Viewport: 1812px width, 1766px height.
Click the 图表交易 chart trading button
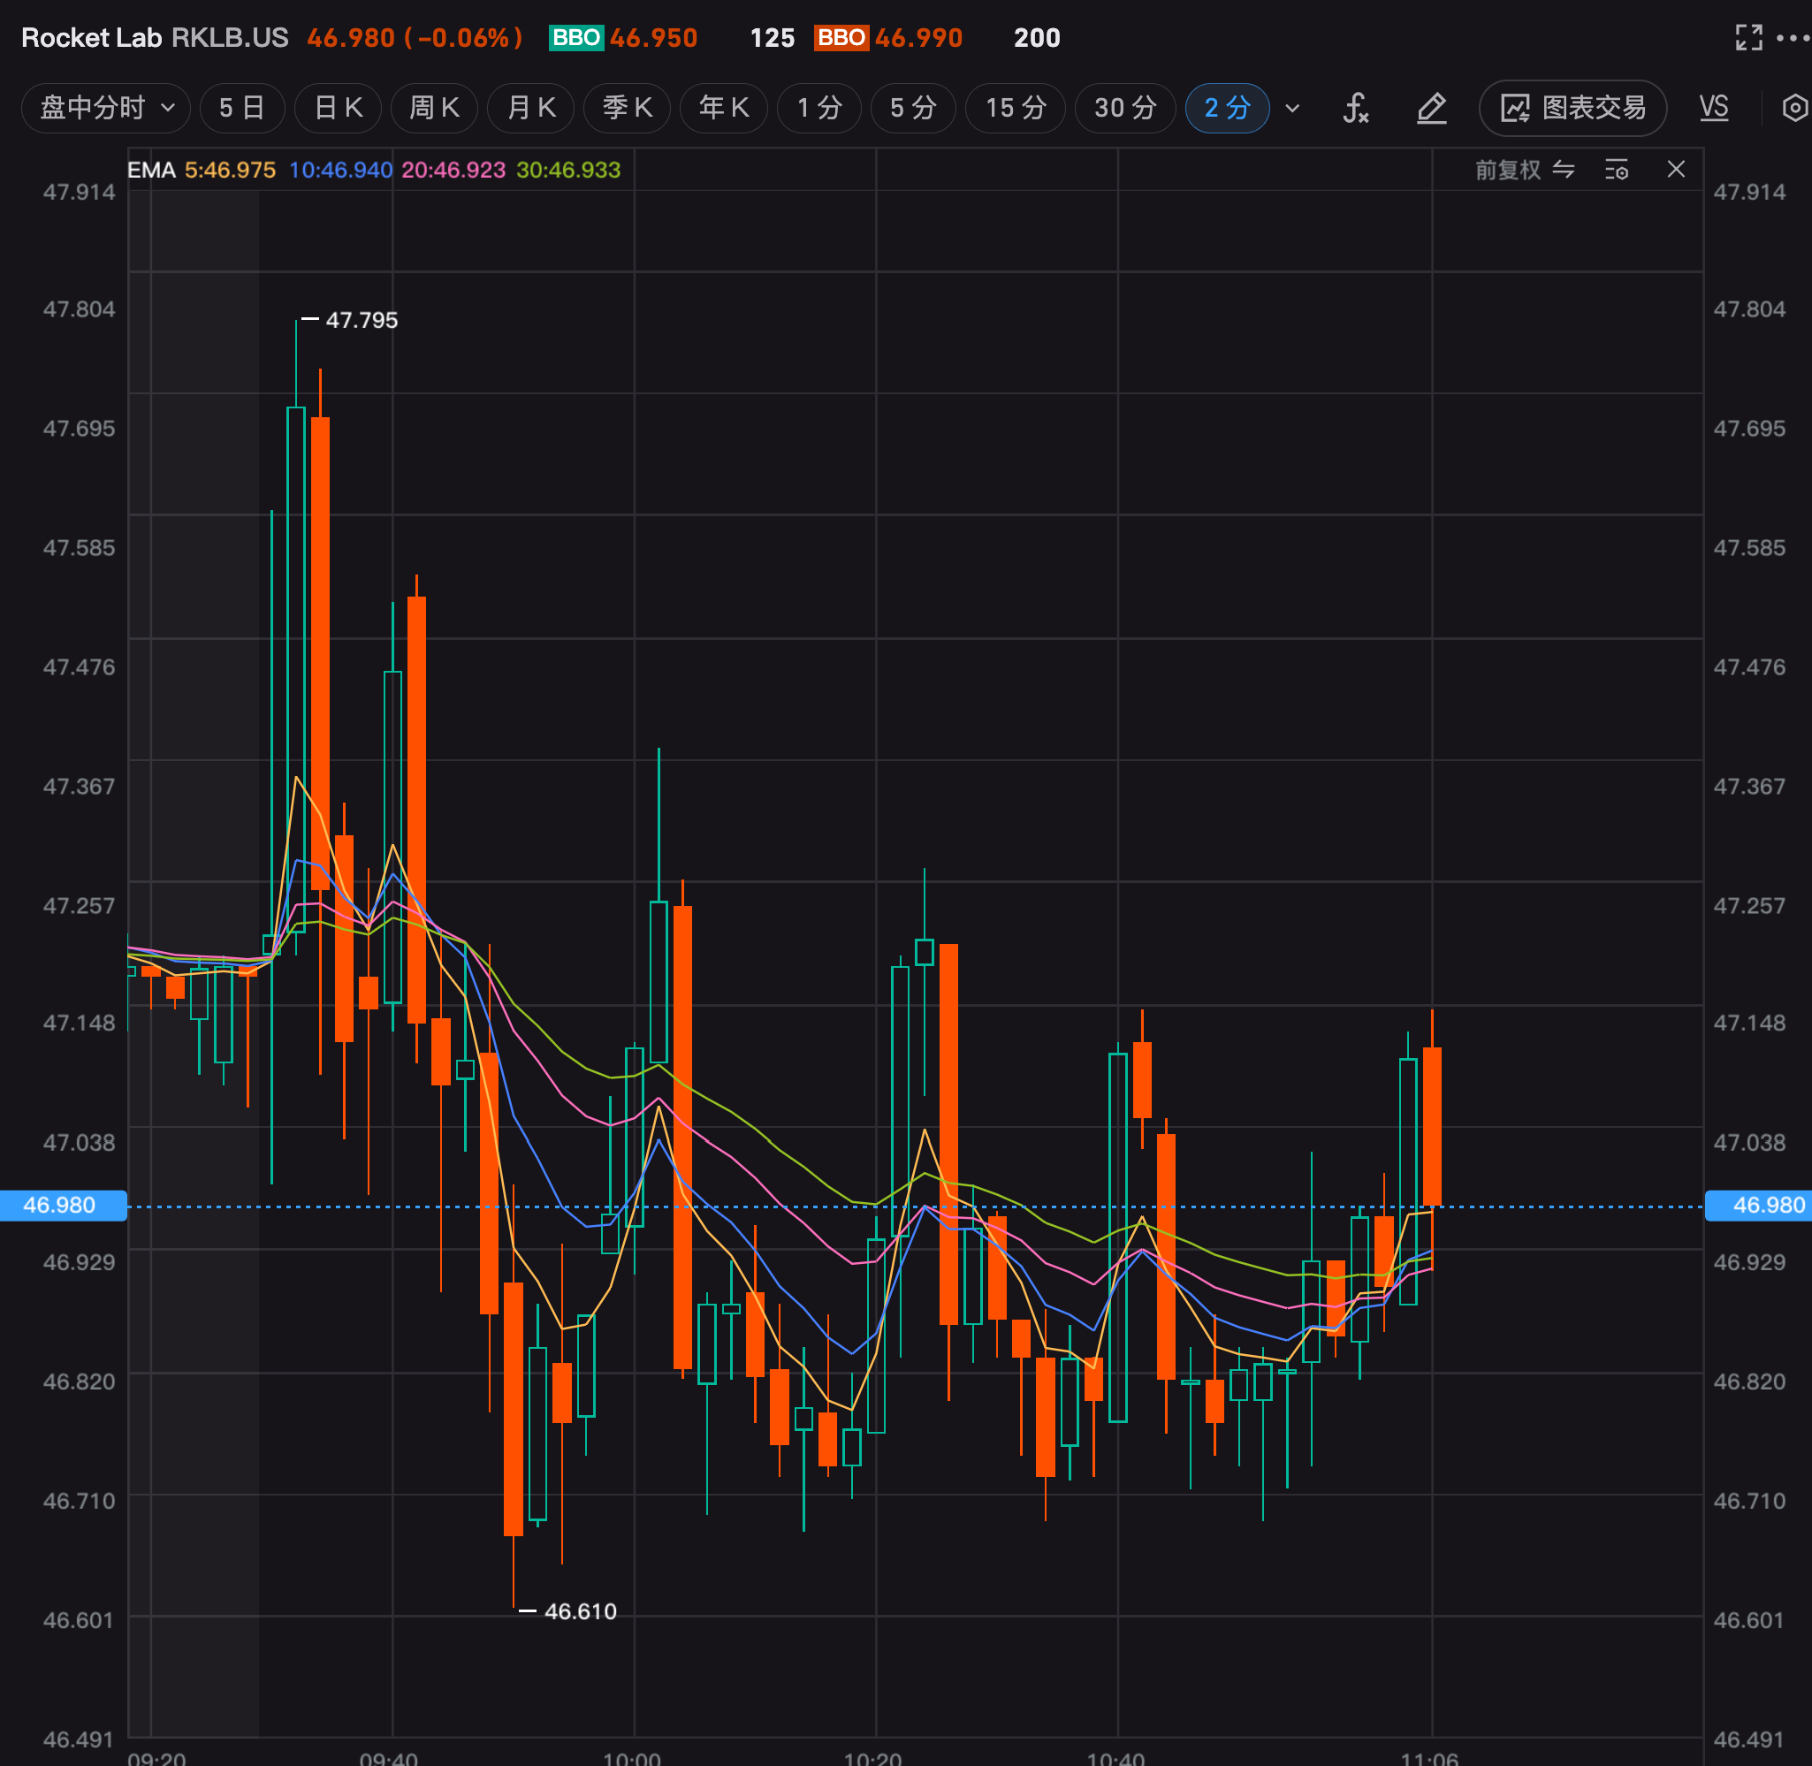[1572, 108]
